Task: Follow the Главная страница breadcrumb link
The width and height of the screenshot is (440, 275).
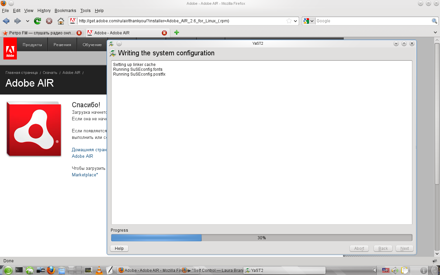Action: pyautogui.click(x=22, y=73)
